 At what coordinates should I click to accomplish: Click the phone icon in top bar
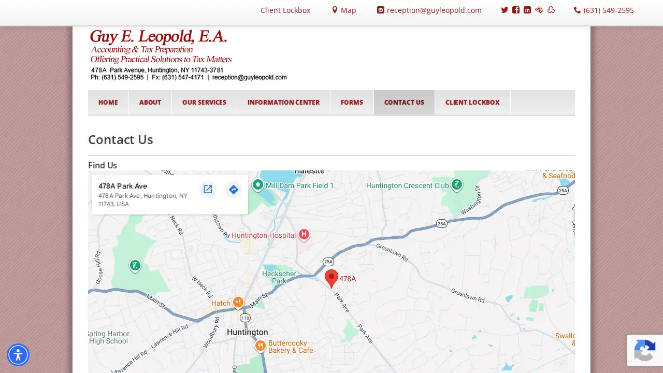pyautogui.click(x=577, y=10)
